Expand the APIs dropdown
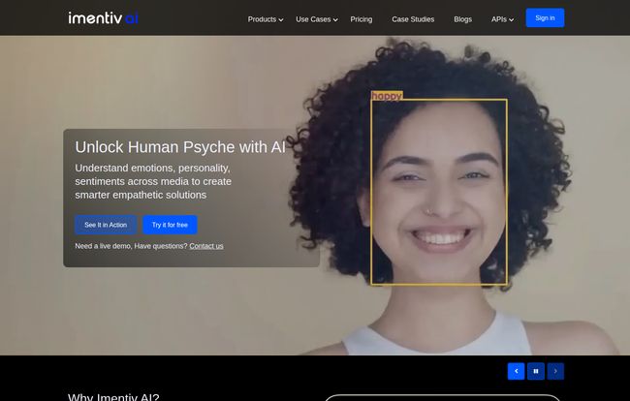 tap(502, 19)
